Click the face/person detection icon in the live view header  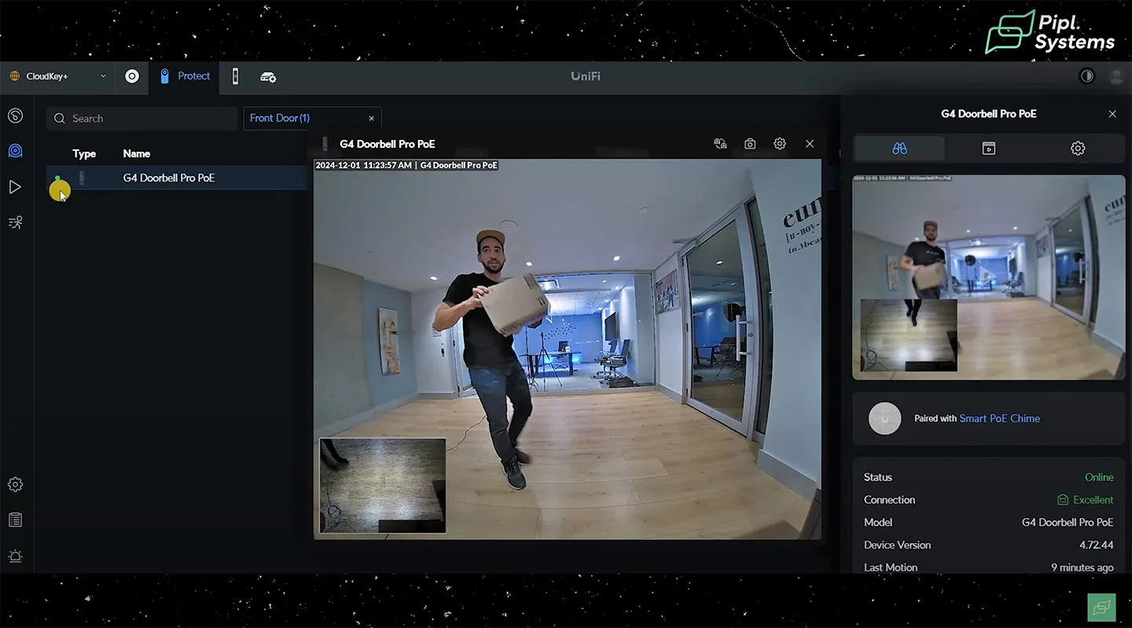click(720, 144)
